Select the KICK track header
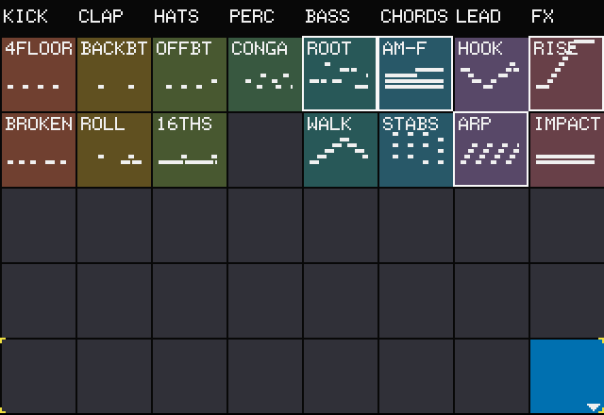This screenshot has width=604, height=415. (25, 17)
